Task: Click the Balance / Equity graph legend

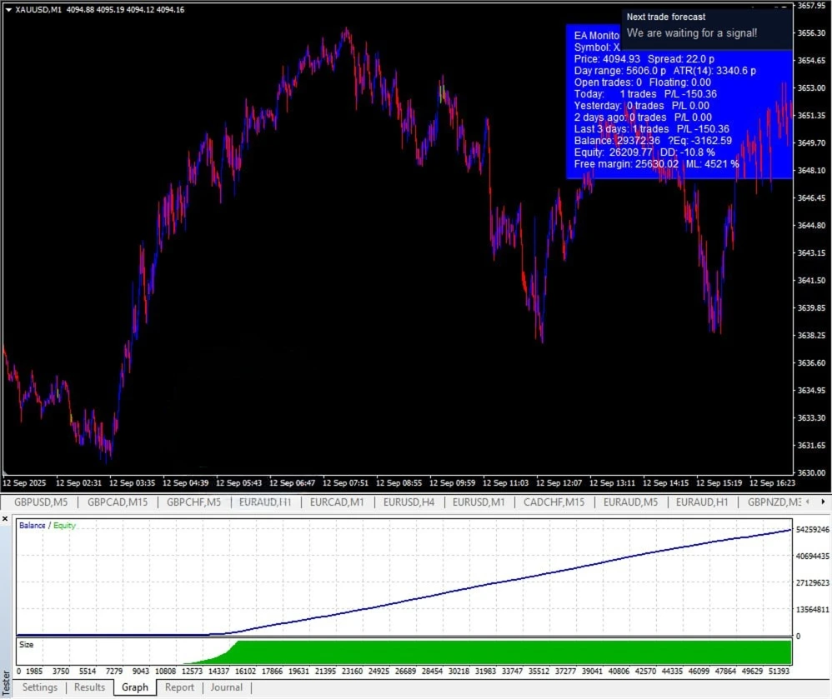Action: [x=47, y=526]
